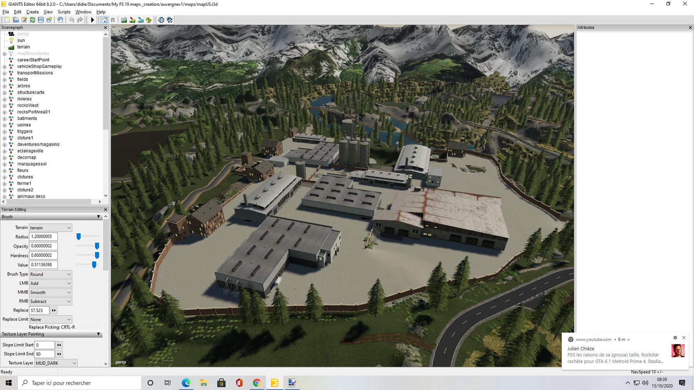Click the Save floppy disk icon
The width and height of the screenshot is (694, 390).
click(41, 20)
